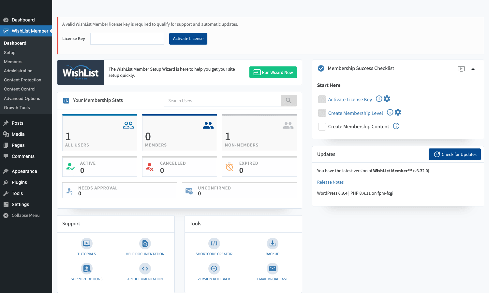Open the Appearance menu
489x293 pixels.
pyautogui.click(x=26, y=171)
